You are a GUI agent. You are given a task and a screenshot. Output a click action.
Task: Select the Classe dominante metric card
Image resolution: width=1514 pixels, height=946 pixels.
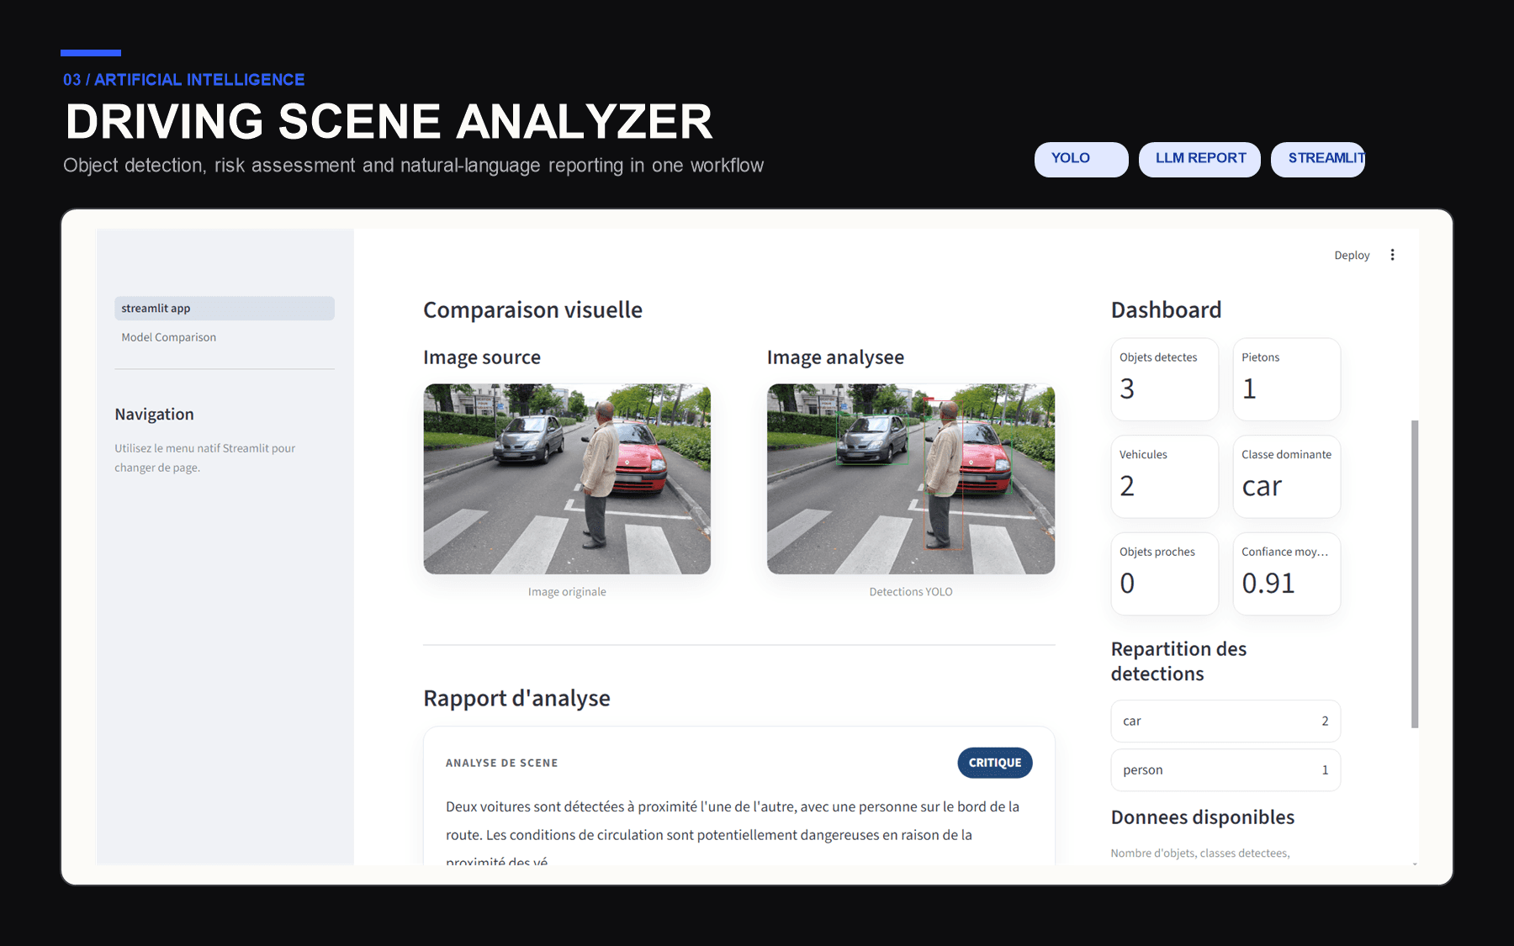1286,477
